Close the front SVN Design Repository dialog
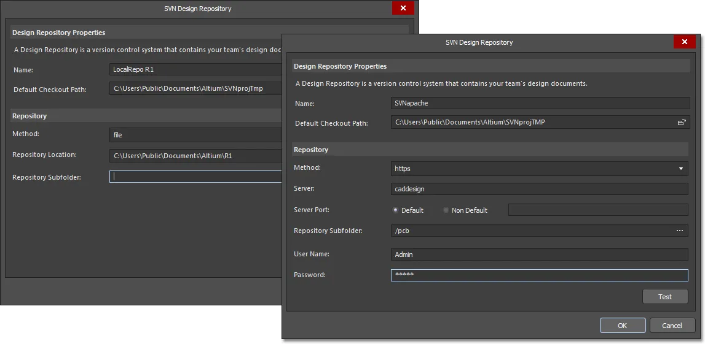Image resolution: width=705 pixels, height=344 pixels. (x=685, y=42)
